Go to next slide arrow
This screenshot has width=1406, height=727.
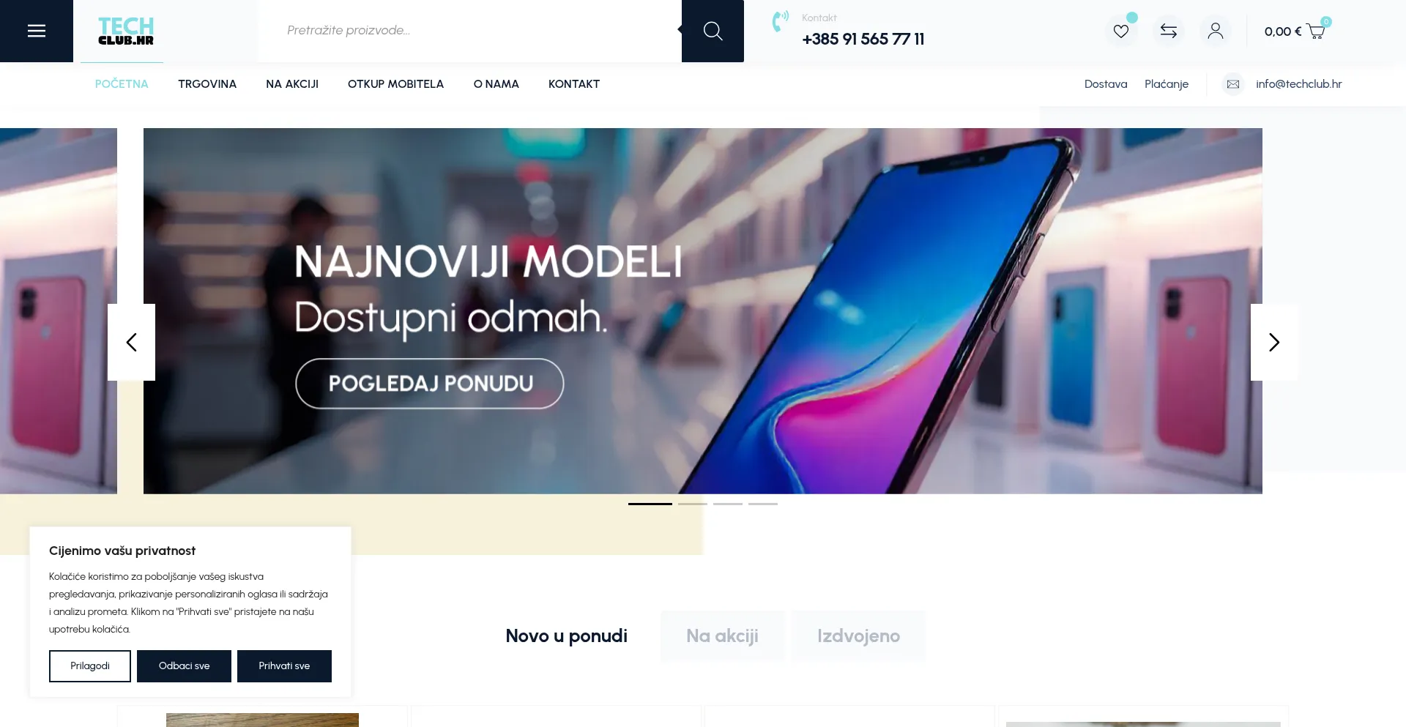pyautogui.click(x=1274, y=342)
